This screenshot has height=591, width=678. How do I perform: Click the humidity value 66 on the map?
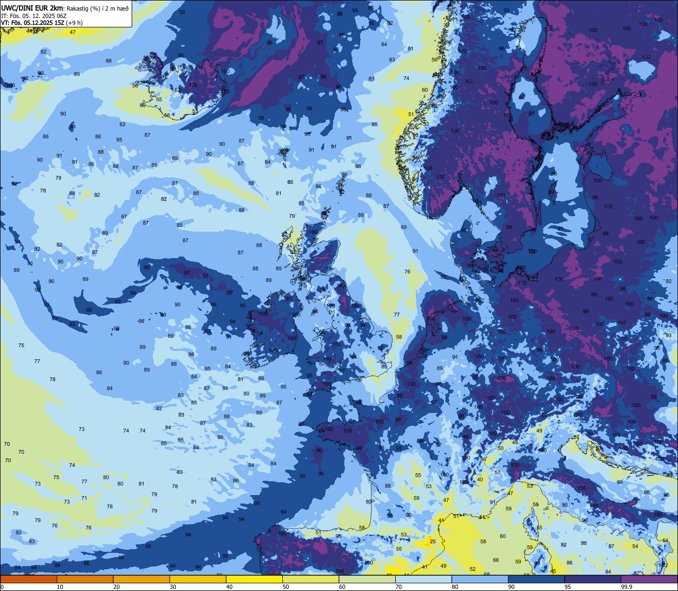[496, 560]
